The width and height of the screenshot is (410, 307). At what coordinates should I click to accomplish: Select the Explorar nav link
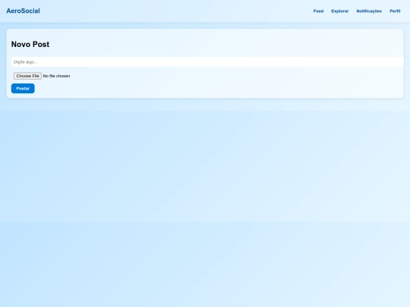(339, 11)
